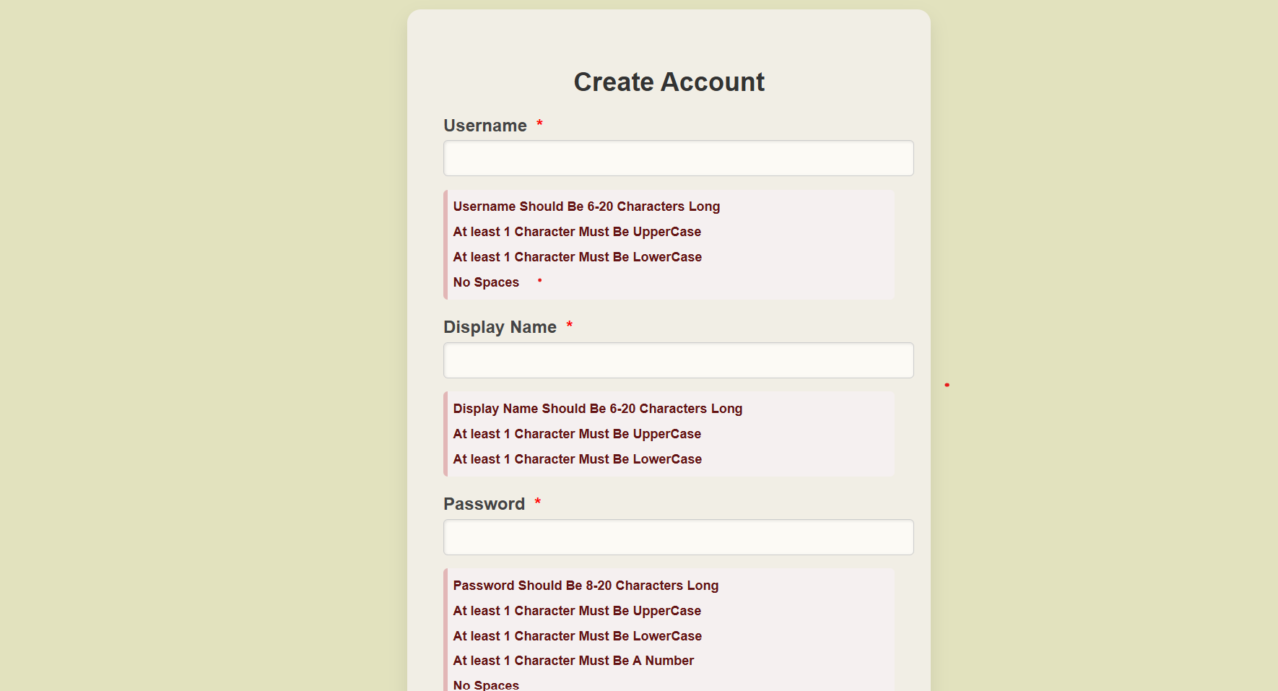Image resolution: width=1278 pixels, height=691 pixels.
Task: Click the red asterisk beside Username
Action: point(540,123)
